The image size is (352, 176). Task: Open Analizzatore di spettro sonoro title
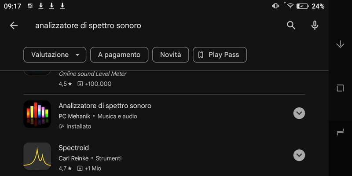tap(105, 106)
